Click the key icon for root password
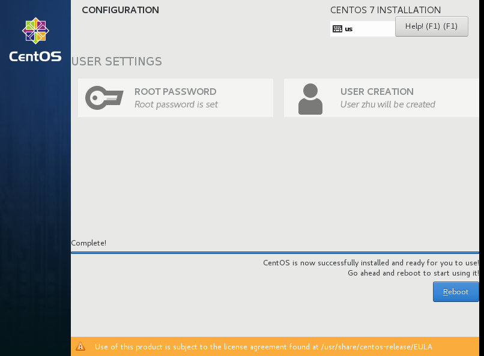The width and height of the screenshot is (484, 356). [x=104, y=98]
